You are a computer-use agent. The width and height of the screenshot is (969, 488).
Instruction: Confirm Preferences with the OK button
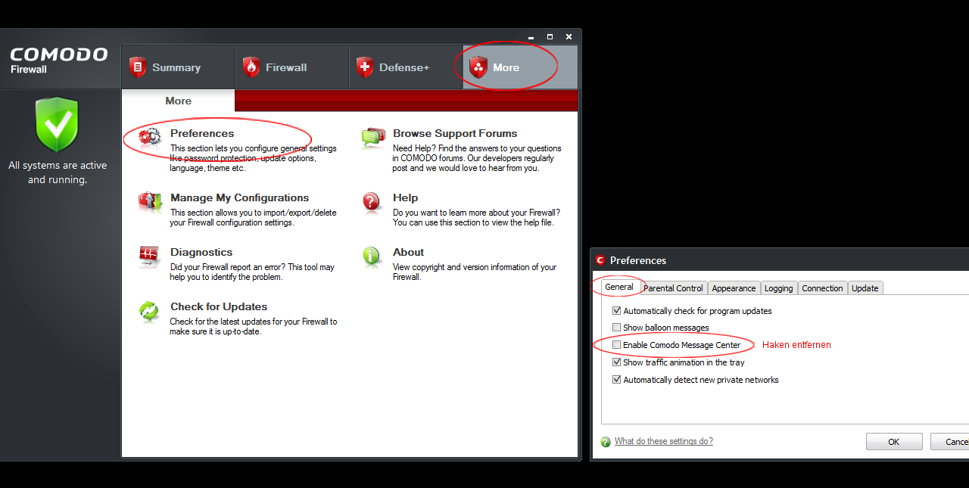coord(894,442)
